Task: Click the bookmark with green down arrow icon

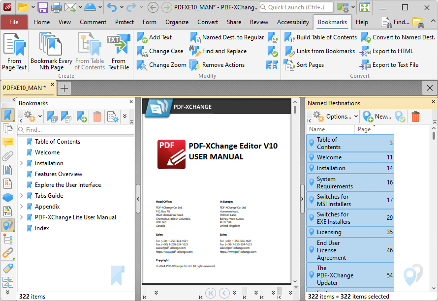Action: [x=272, y=37]
